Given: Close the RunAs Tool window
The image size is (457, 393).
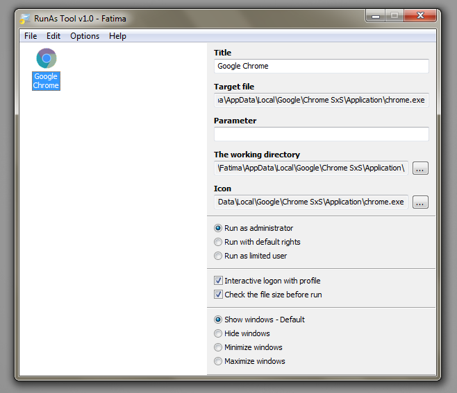Looking at the screenshot, I should [x=420, y=15].
